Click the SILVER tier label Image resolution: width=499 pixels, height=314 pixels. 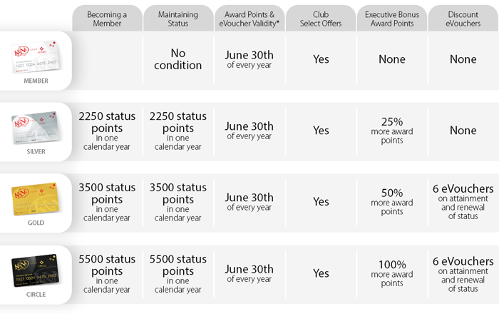pos(34,151)
